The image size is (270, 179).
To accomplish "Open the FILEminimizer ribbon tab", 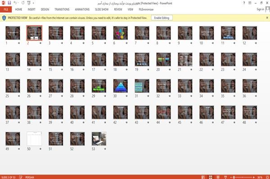I will pyautogui.click(x=146, y=9).
